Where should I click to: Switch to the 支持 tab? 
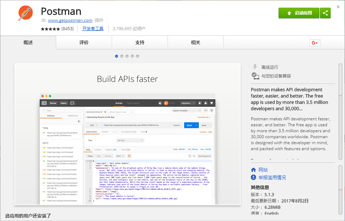click(140, 42)
